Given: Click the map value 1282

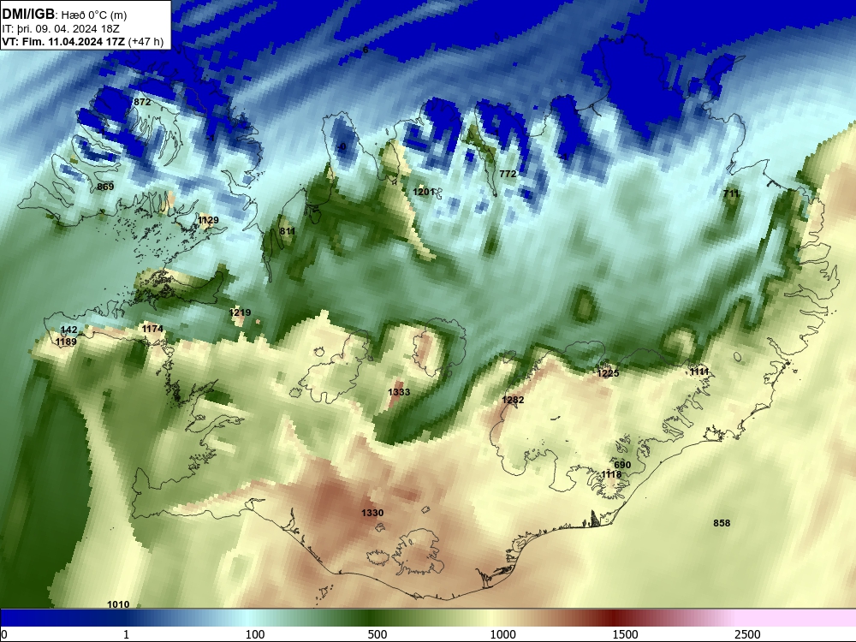Looking at the screenshot, I should tap(513, 400).
